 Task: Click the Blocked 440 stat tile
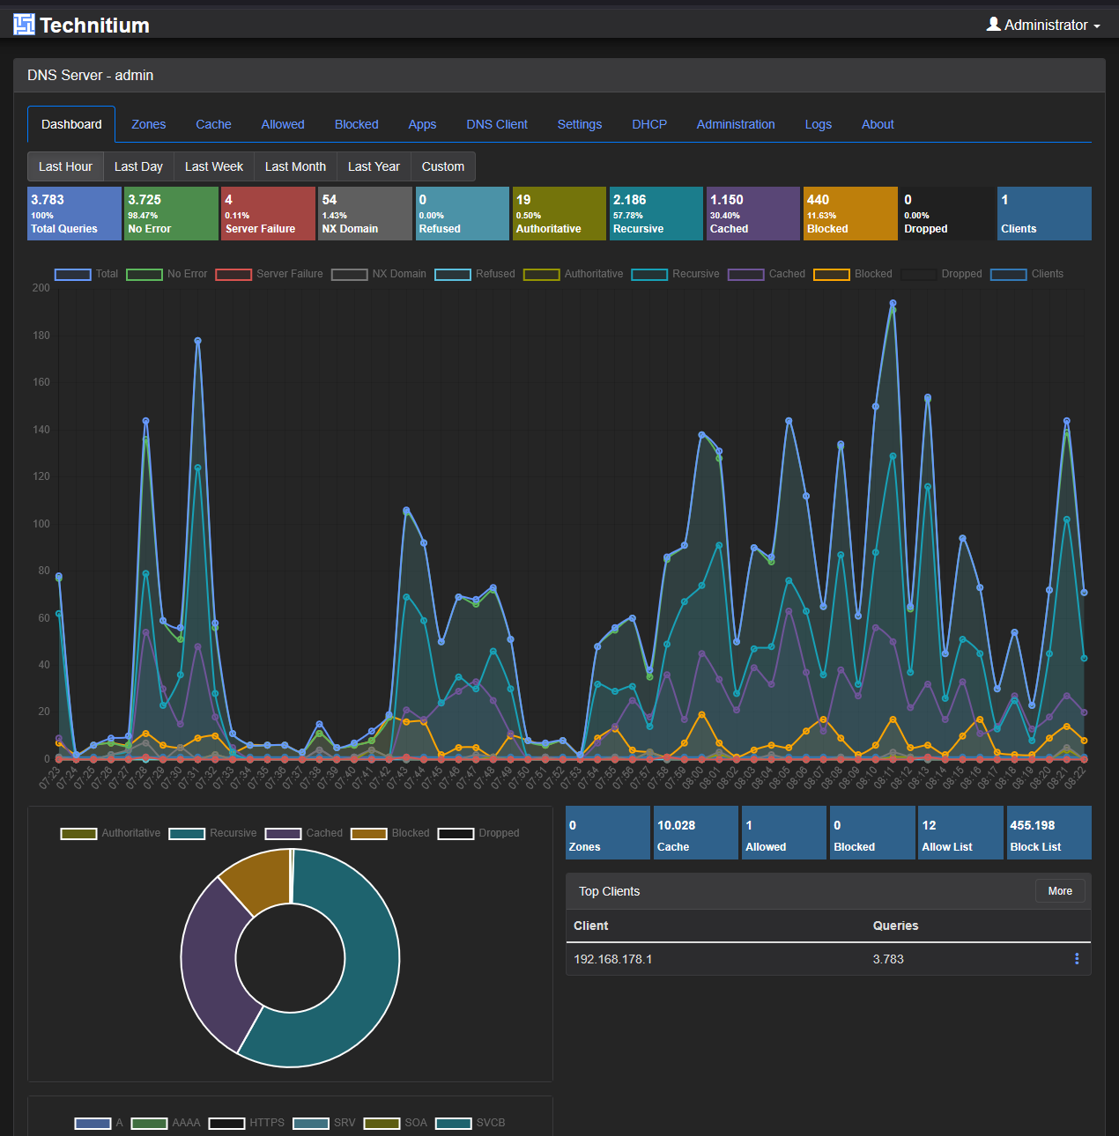pyautogui.click(x=850, y=213)
